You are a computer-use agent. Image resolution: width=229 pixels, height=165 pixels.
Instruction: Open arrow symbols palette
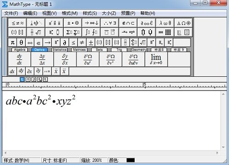pos(91,23)
